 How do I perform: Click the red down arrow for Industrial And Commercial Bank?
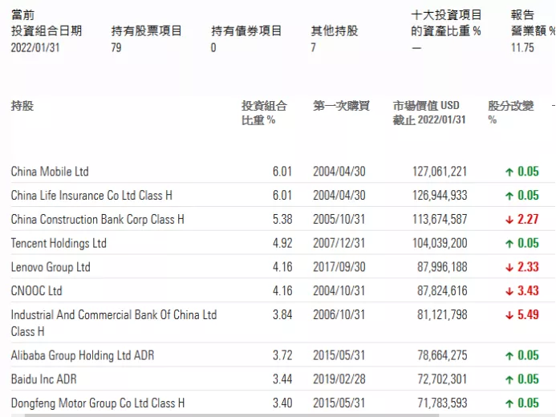[x=509, y=315]
